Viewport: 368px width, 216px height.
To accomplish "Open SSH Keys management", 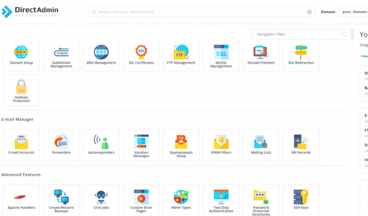I will coord(301,200).
